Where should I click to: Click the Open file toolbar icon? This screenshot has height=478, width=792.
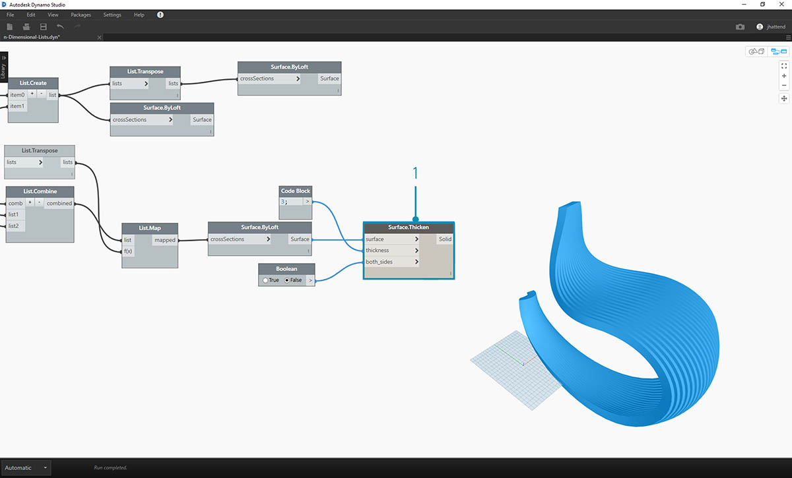[26, 26]
